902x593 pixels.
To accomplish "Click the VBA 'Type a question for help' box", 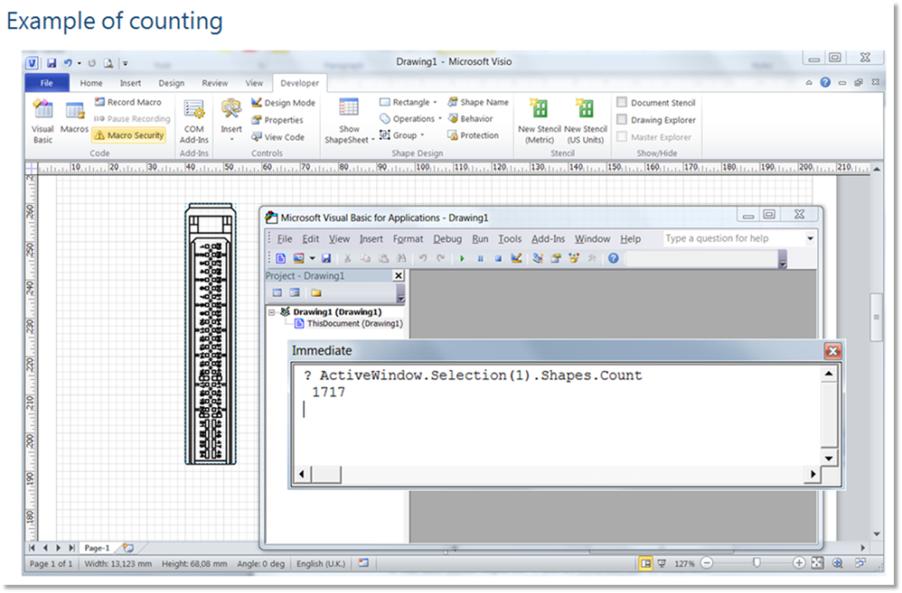I will click(x=733, y=238).
